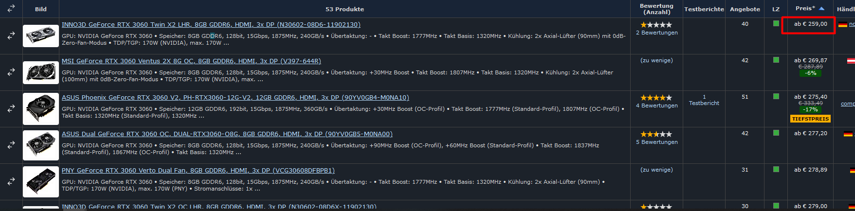
Task: Click the 5 Bewertungen star rating
Action: coord(656,134)
